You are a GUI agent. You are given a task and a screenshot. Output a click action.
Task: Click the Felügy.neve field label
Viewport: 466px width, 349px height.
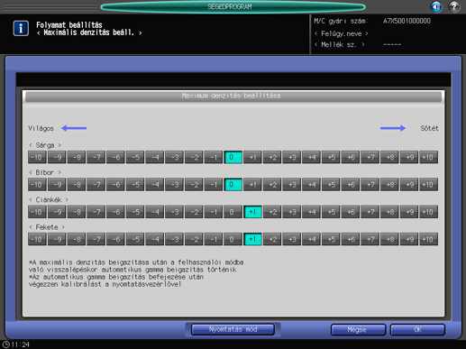coord(342,33)
